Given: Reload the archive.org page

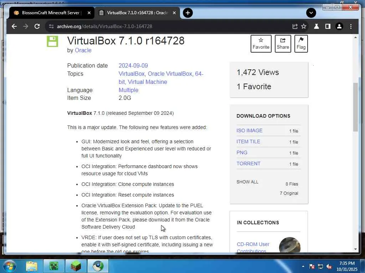Looking at the screenshot, I should (37, 26).
